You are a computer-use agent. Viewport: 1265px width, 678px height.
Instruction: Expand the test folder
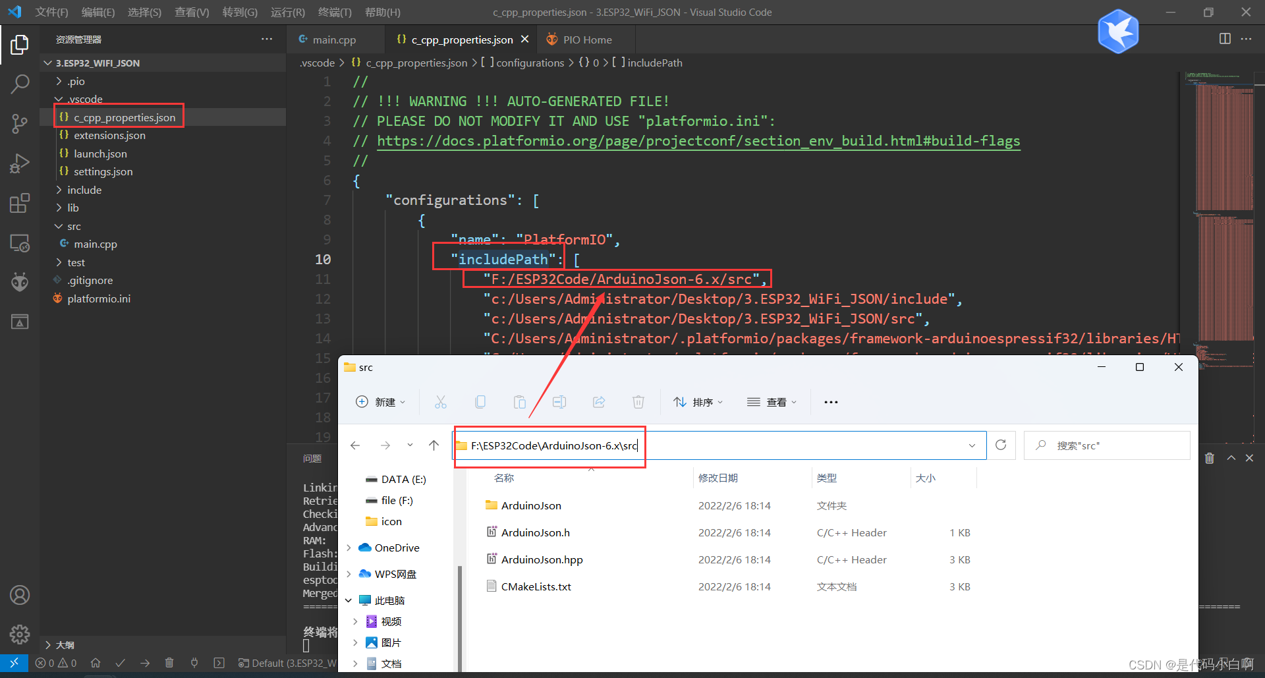(59, 262)
